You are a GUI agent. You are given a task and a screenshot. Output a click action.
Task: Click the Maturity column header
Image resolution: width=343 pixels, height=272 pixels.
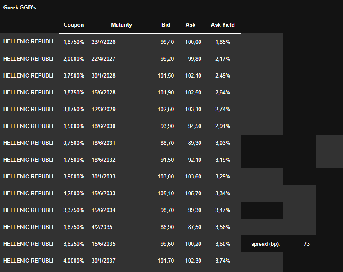pyautogui.click(x=121, y=25)
